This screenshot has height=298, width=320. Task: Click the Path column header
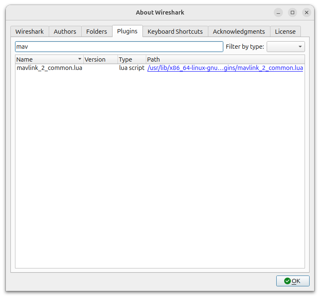pos(225,60)
